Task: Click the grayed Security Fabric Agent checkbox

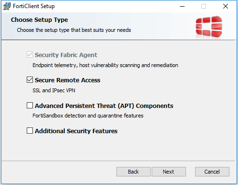Action: click(30, 55)
